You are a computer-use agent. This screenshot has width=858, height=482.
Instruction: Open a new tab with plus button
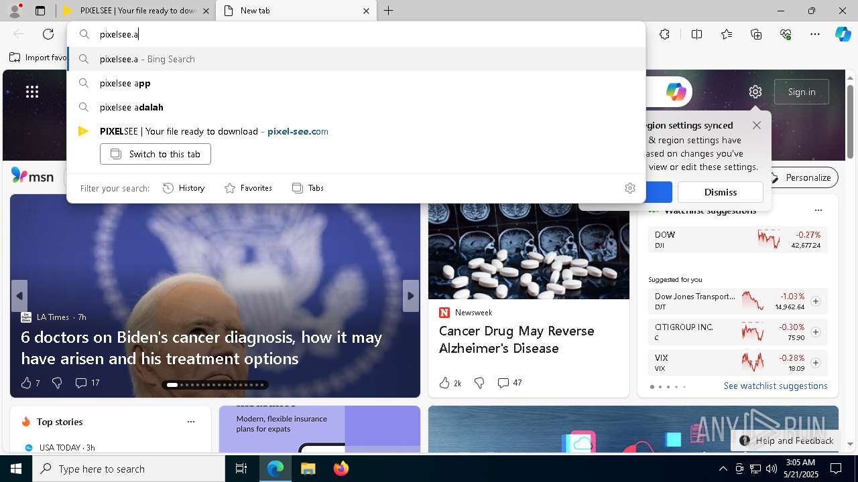click(x=389, y=11)
